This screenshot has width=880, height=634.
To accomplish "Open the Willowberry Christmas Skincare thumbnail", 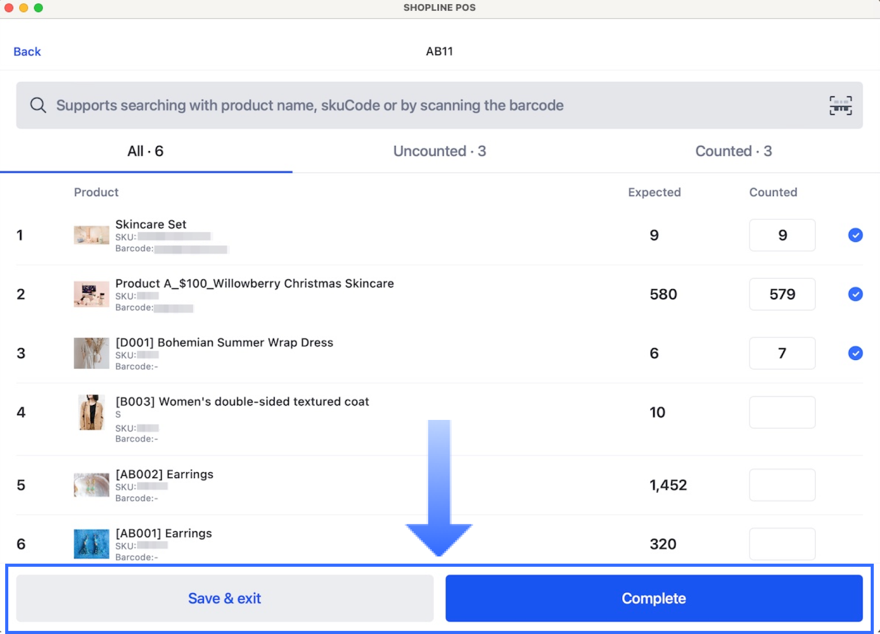I will pos(91,294).
